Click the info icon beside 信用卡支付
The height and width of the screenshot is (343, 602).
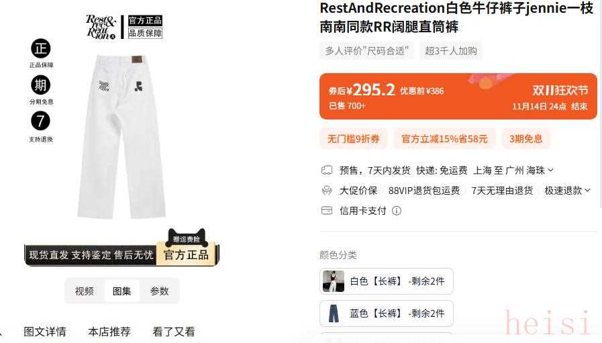[x=397, y=211]
